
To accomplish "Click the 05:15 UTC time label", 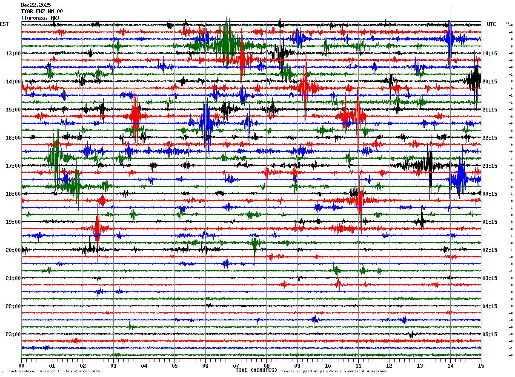I will pos(490,334).
